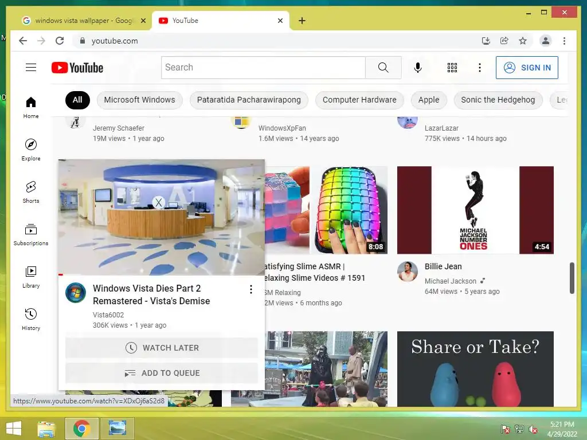Viewport: 587px width, 440px height.
Task: Click the page vertical scrollbar thumb
Action: 572,278
